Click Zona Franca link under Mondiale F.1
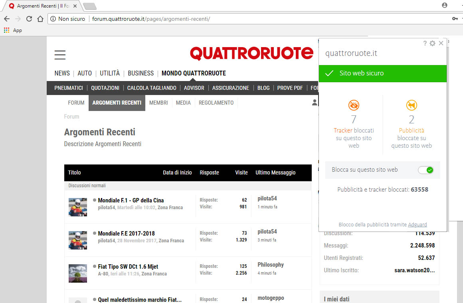 click(x=170, y=208)
